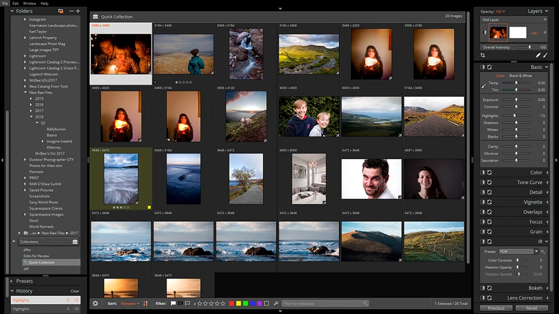Click the folder bookmark icon in Folders header
This screenshot has width=559, height=314.
click(60, 11)
